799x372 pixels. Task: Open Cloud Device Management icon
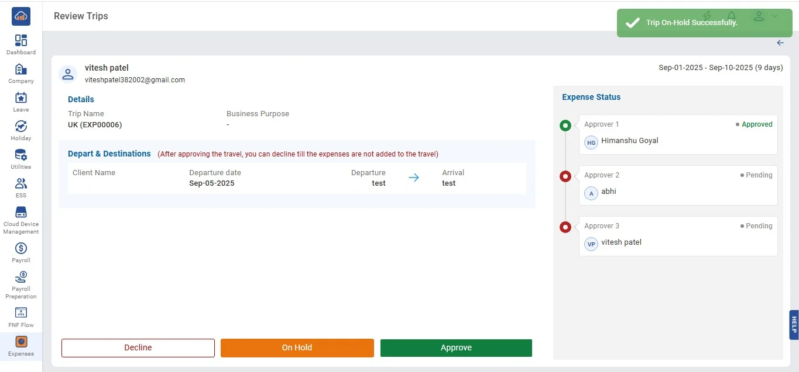21,213
